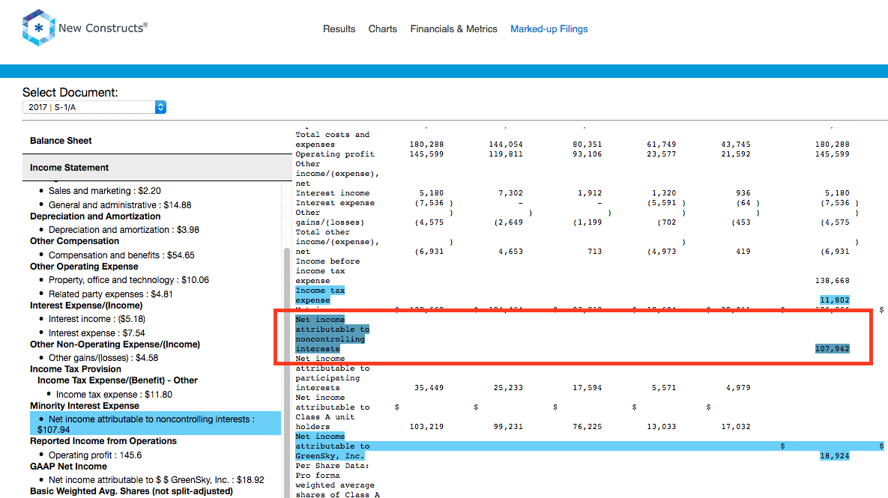
Task: Go to Financials & Metrics
Action: tap(453, 29)
